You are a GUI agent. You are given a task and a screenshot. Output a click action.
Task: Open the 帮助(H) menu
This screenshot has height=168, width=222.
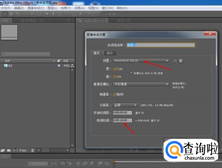point(122,8)
